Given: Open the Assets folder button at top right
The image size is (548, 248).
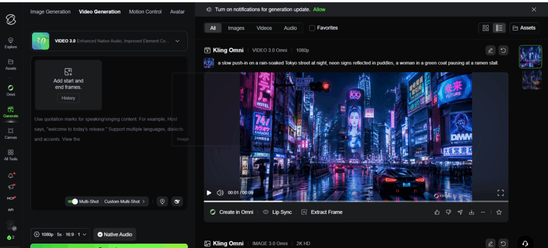Looking at the screenshot, I should [524, 28].
